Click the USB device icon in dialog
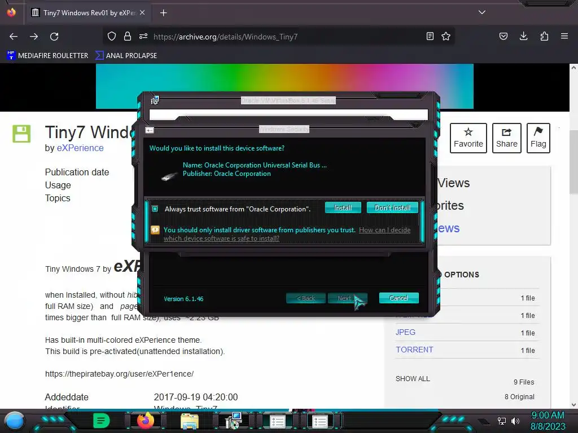Screen dimensions: 578x433 coord(169,176)
